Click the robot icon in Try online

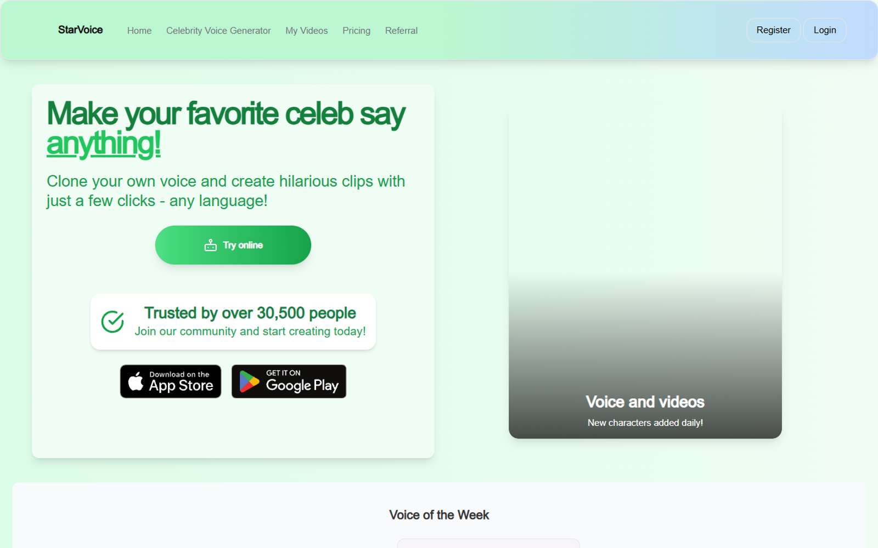[x=211, y=245]
